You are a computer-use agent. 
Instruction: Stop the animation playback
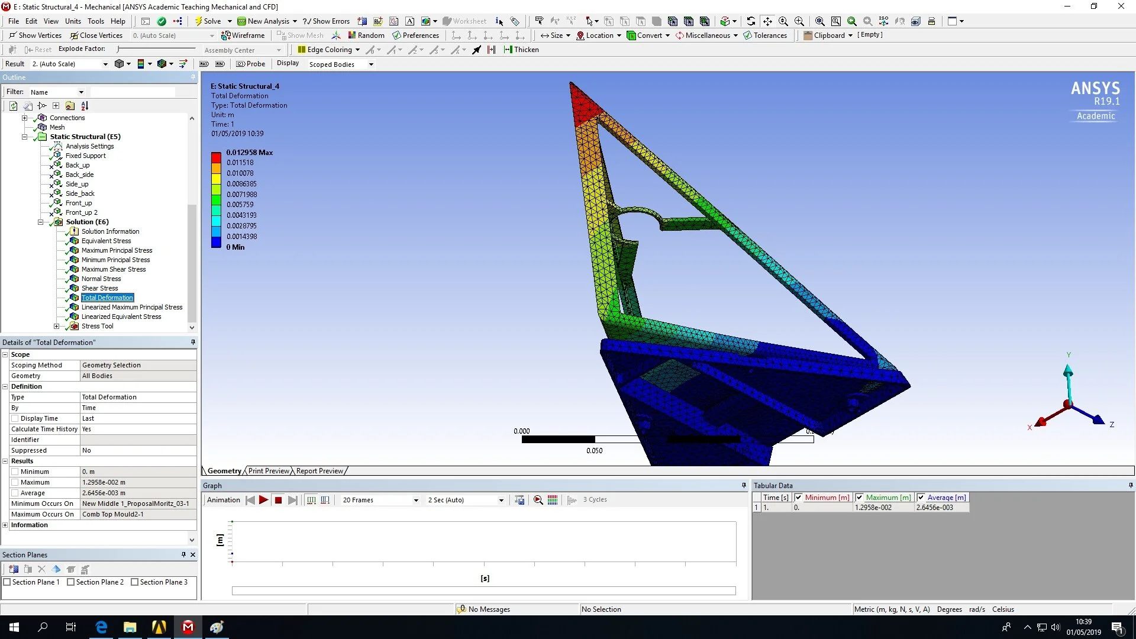click(278, 500)
